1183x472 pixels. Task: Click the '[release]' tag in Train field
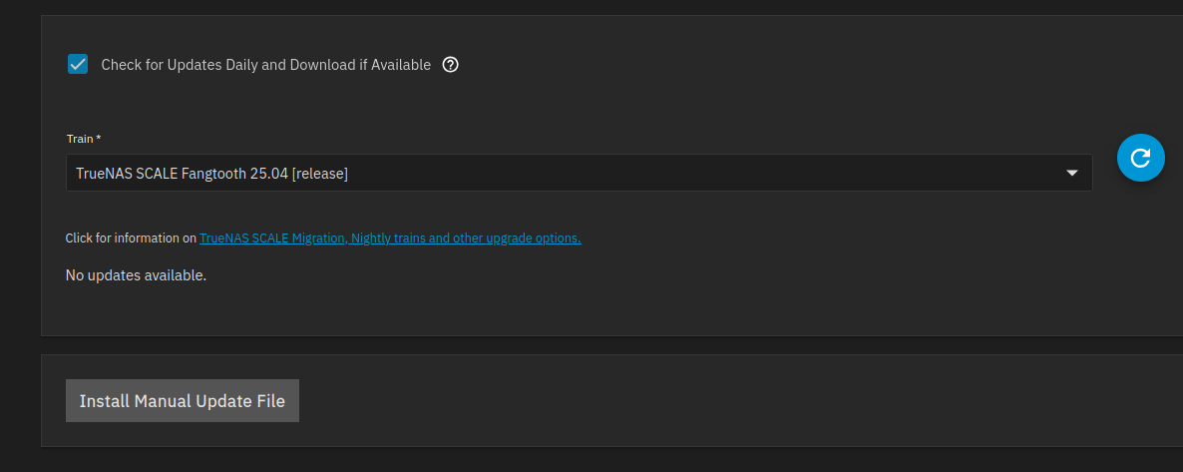(x=319, y=174)
